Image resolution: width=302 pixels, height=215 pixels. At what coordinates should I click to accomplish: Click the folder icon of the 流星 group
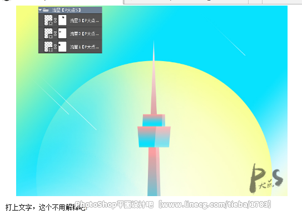46,10
